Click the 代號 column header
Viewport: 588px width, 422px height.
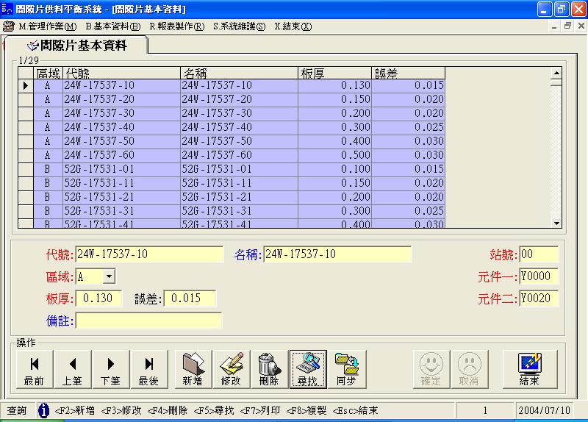click(121, 73)
